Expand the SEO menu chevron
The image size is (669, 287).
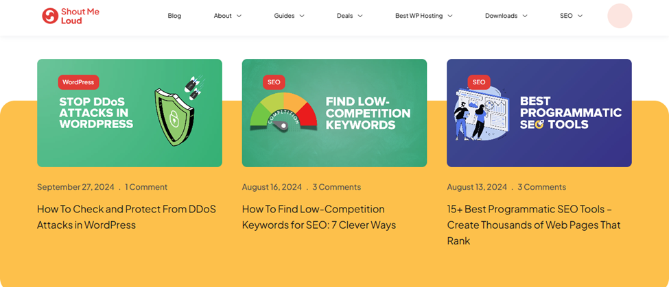coord(580,16)
